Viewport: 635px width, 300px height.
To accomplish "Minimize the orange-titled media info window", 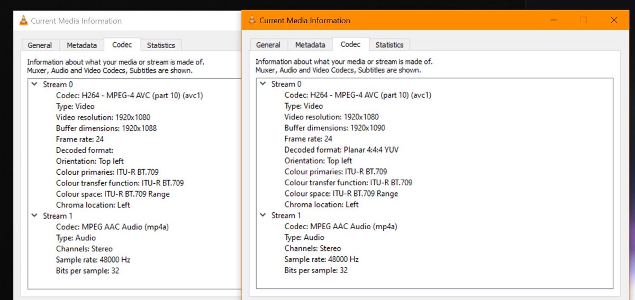I will tap(554, 20).
